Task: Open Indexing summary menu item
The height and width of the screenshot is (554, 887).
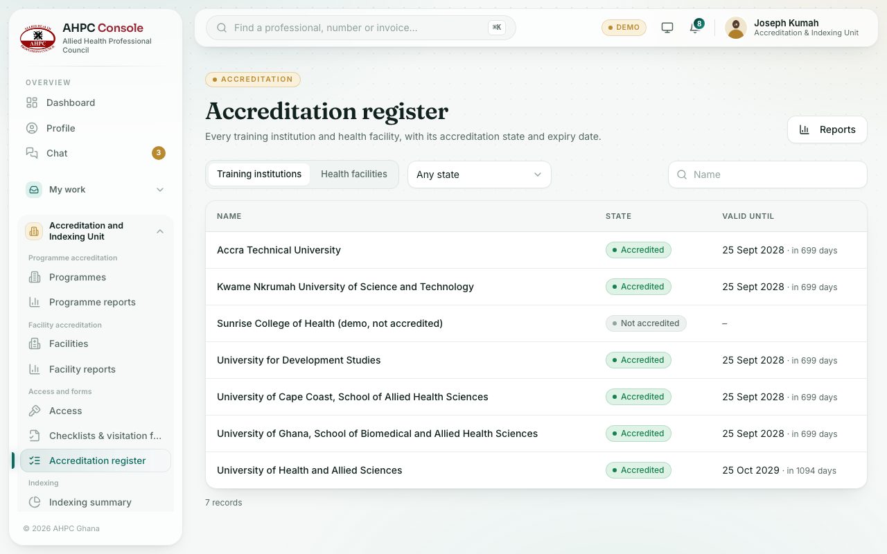Action: tap(96, 502)
